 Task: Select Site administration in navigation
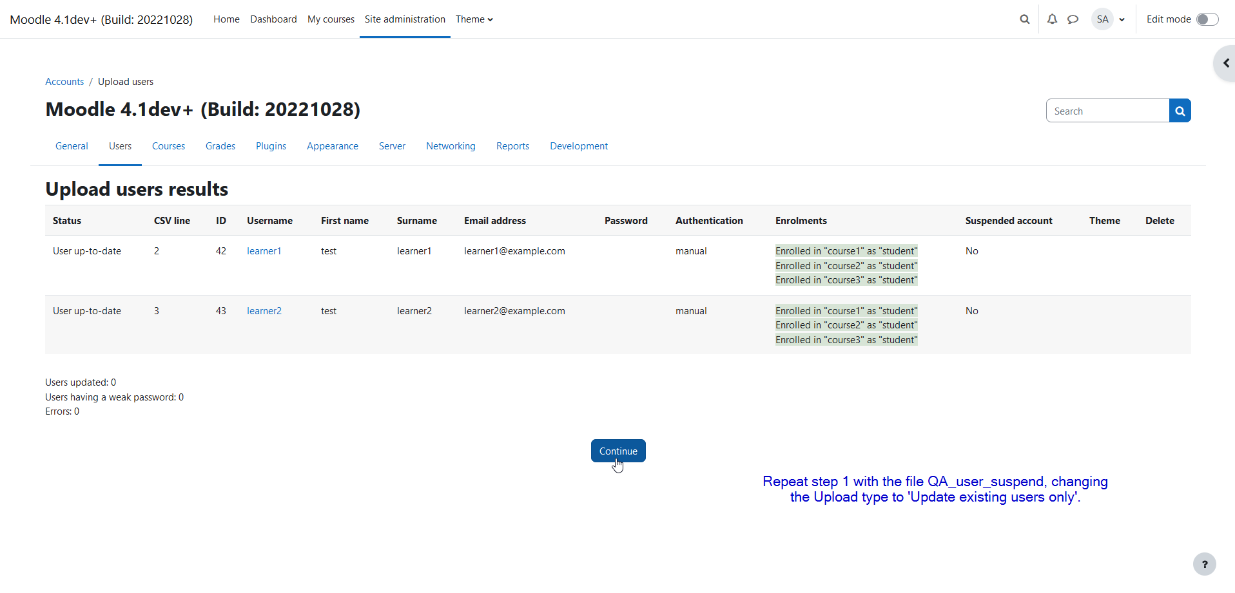point(405,19)
